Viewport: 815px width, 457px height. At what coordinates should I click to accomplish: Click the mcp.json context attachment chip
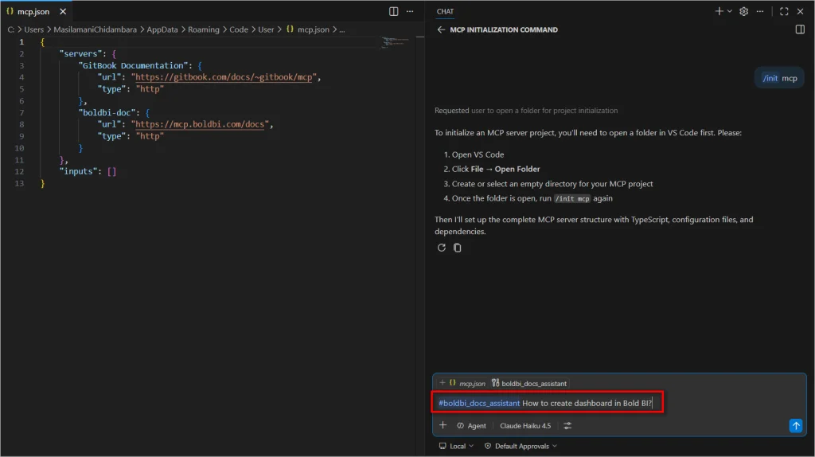click(467, 383)
